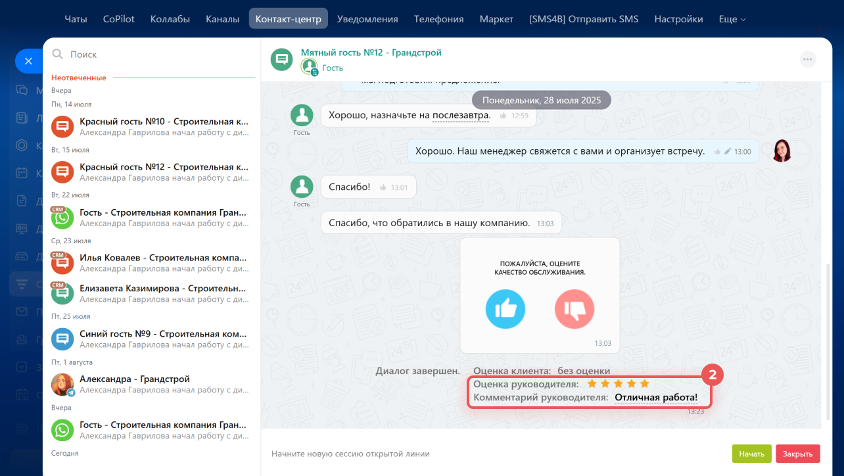Click the red thumbs-down rating button
Image resolution: width=844 pixels, height=476 pixels.
(x=574, y=308)
